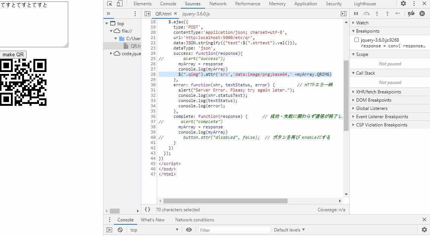Screen dimensions: 430x236
Task: Activate the inspect element picker icon
Action: (x=110, y=4)
